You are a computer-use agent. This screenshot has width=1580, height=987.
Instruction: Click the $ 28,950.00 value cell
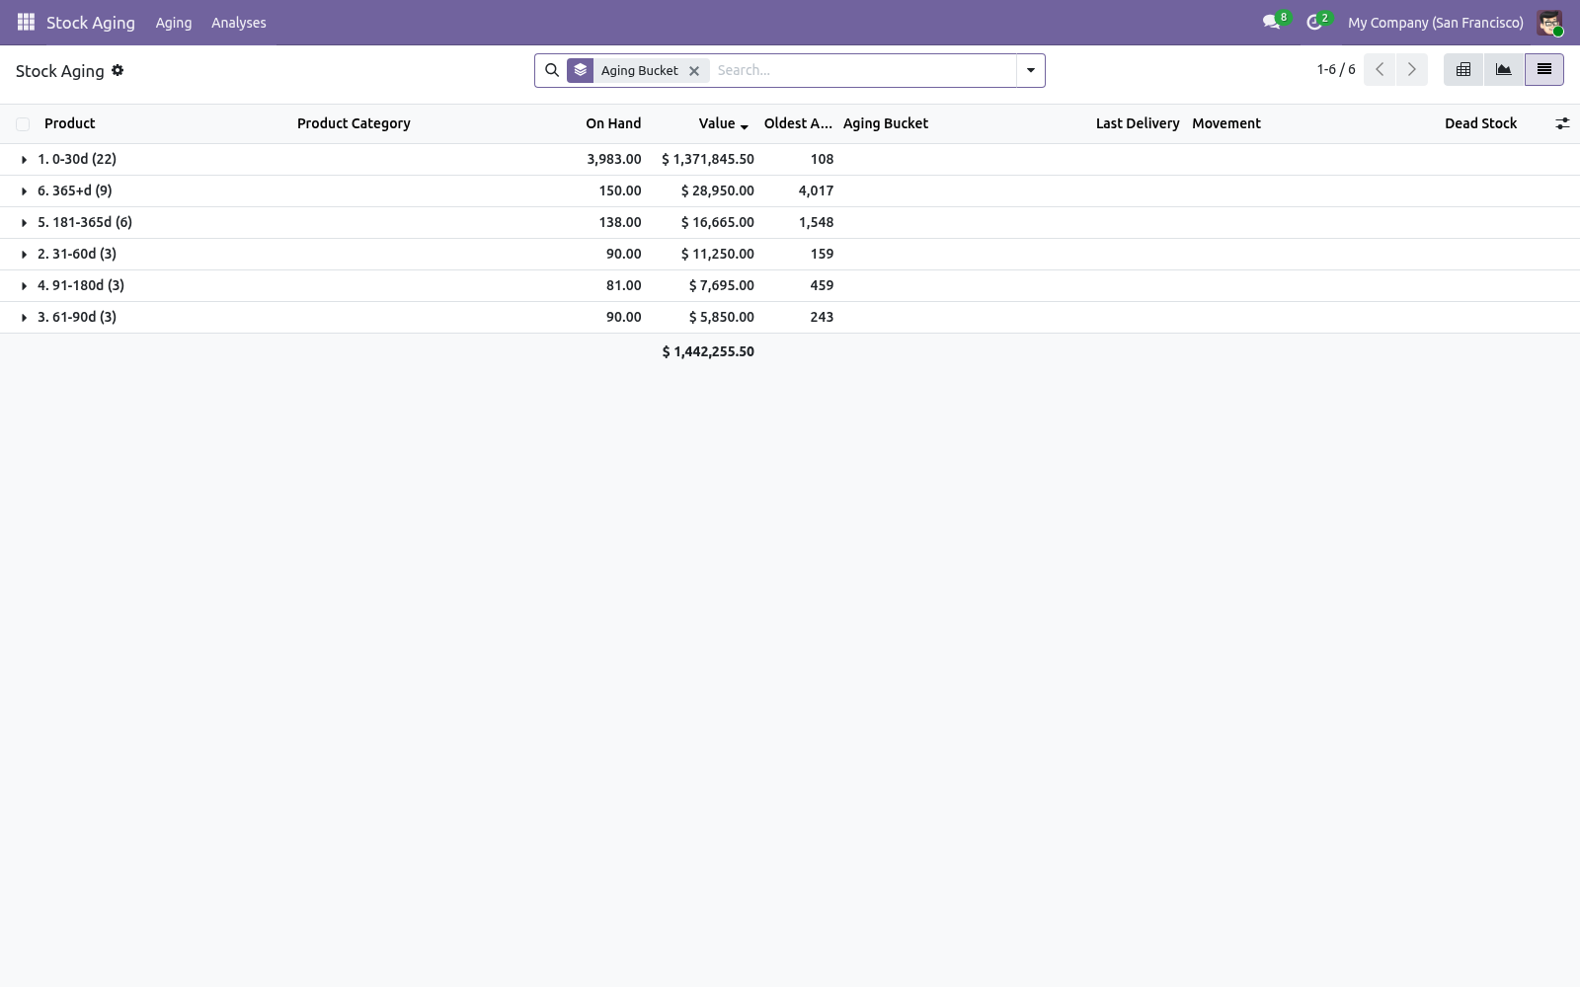point(718,190)
